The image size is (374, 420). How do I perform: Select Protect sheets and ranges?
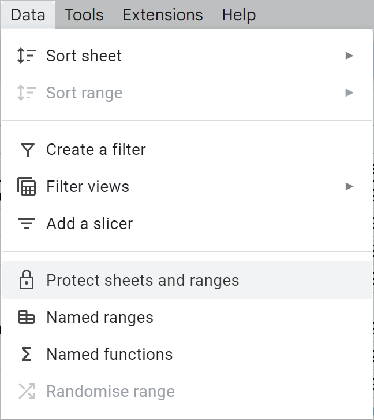click(x=187, y=280)
